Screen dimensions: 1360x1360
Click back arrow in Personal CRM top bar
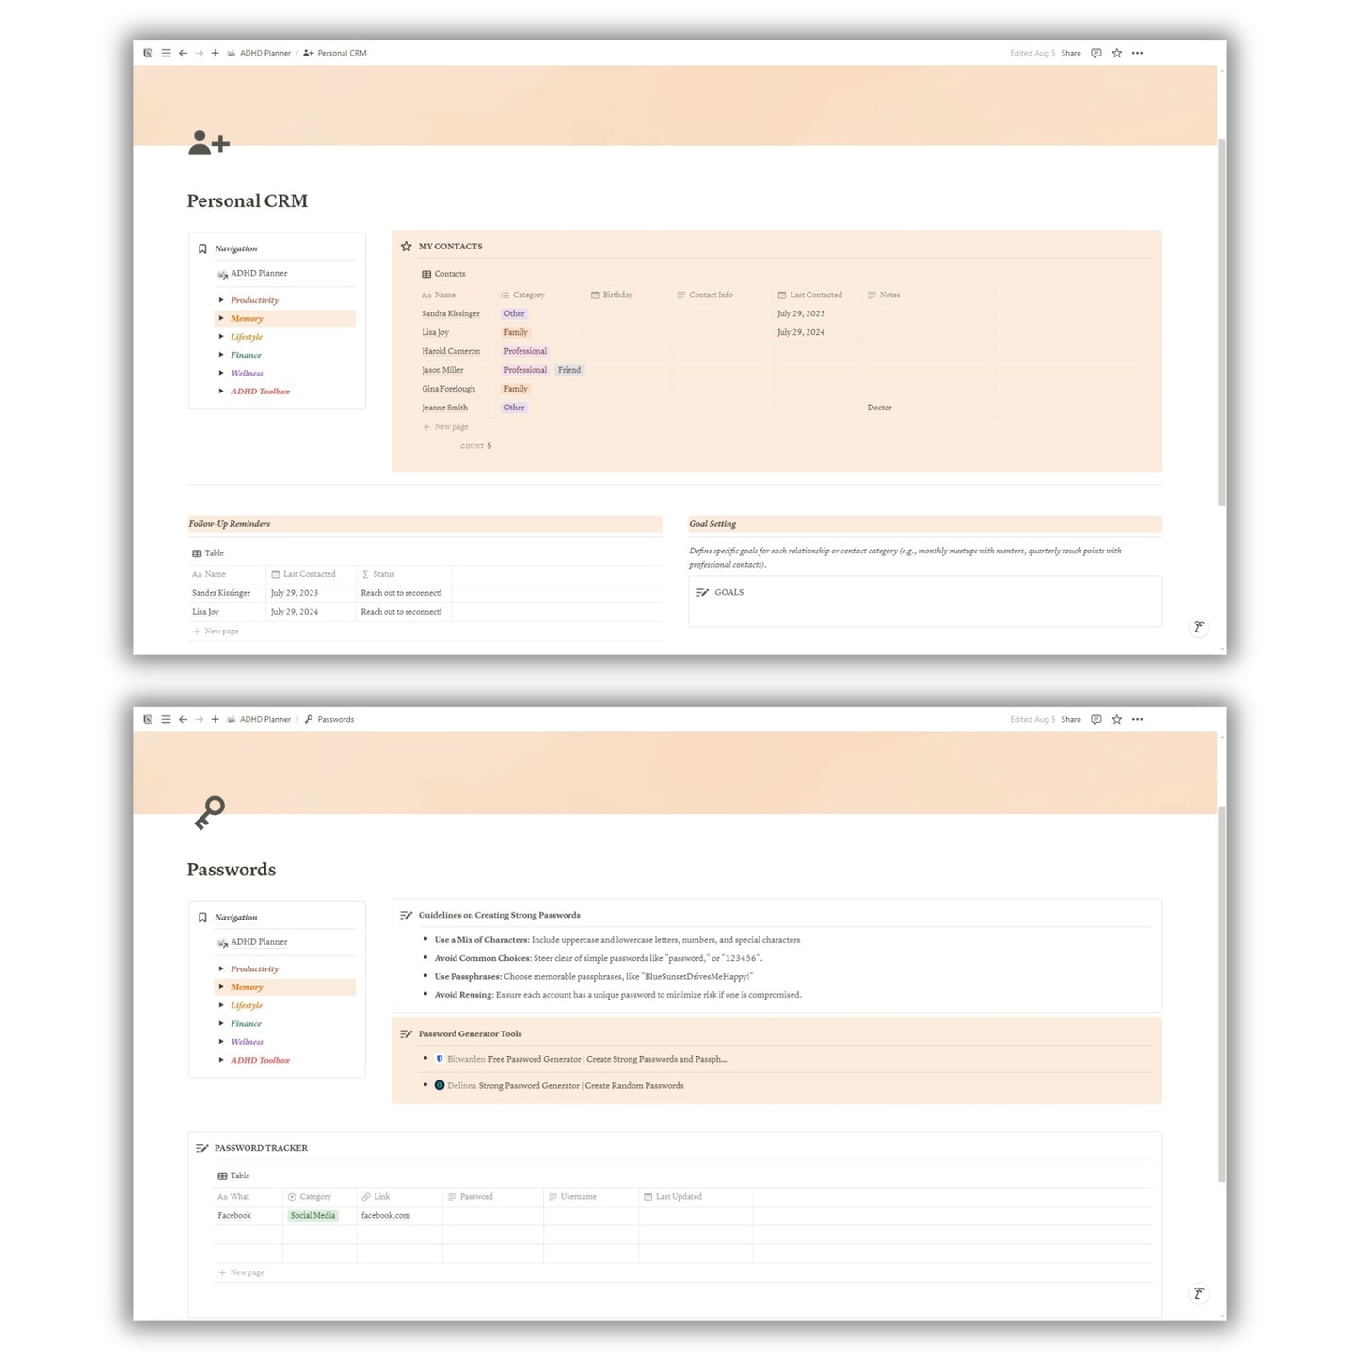(x=183, y=54)
